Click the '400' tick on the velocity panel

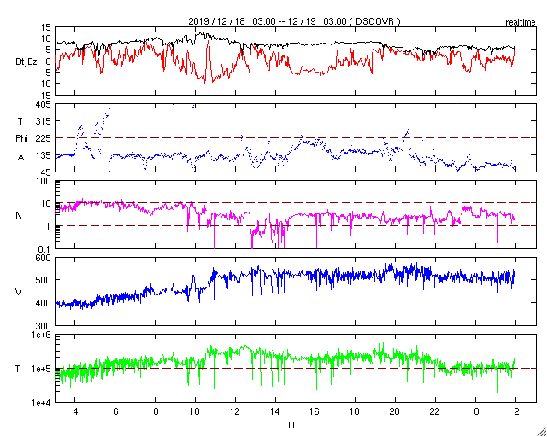[44, 303]
